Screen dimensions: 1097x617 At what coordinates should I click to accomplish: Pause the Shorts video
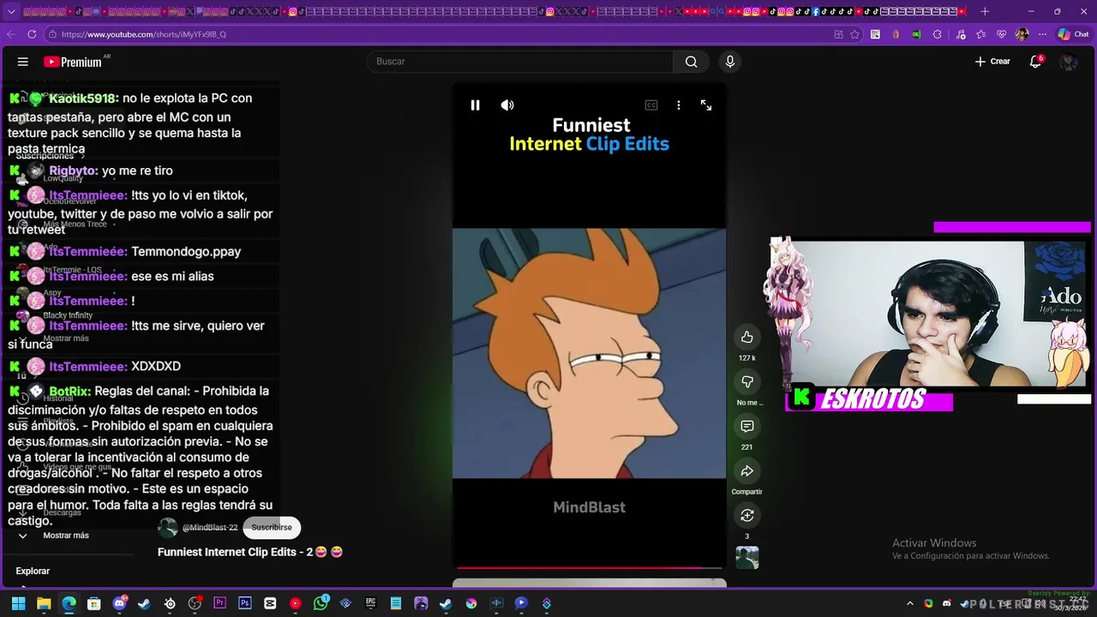(475, 105)
